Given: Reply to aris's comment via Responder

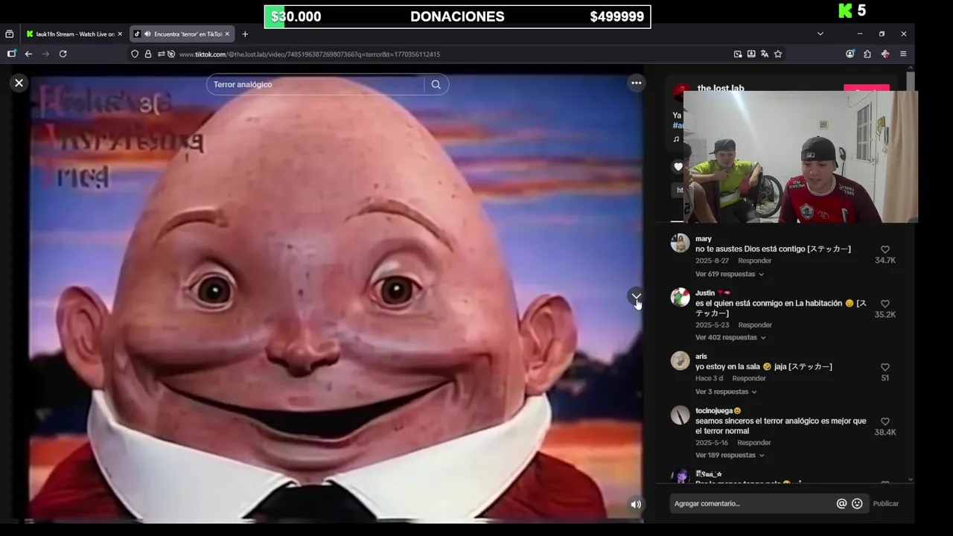Looking at the screenshot, I should [x=749, y=378].
